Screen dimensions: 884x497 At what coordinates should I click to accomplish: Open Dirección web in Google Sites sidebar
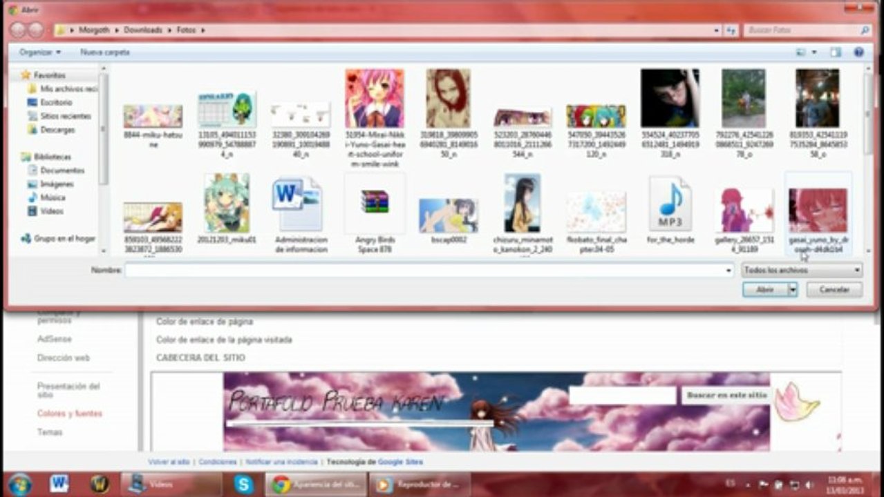pyautogui.click(x=64, y=358)
